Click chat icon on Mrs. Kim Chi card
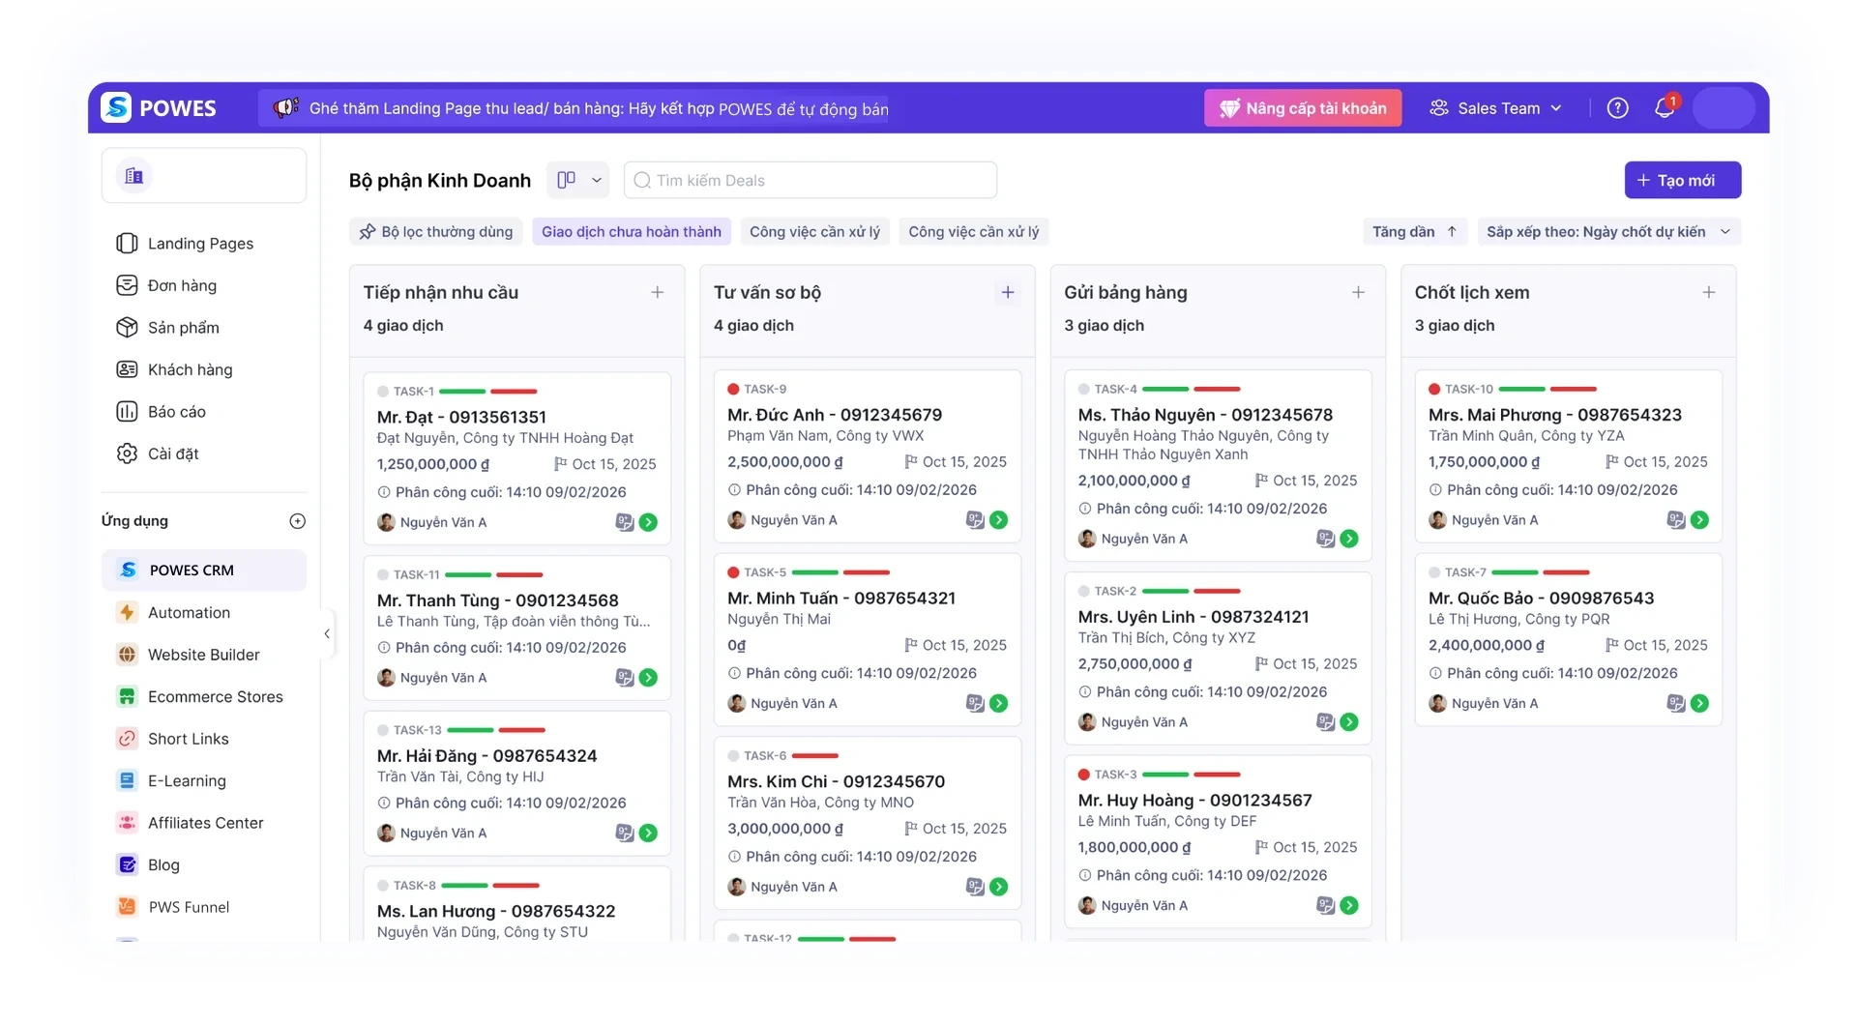 pyautogui.click(x=975, y=887)
